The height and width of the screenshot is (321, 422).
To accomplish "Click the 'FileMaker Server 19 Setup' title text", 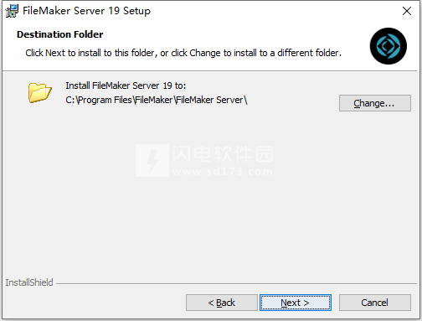I will 86,11.
